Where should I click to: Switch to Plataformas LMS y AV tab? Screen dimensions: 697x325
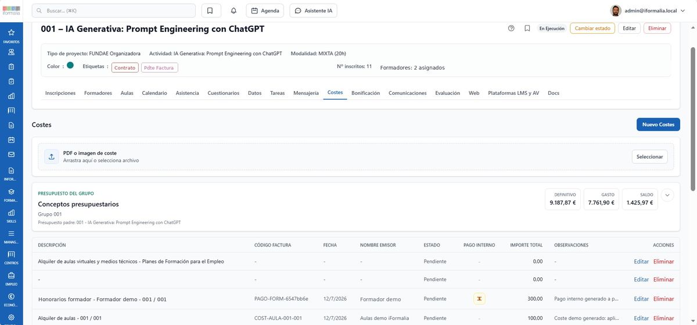click(x=513, y=93)
